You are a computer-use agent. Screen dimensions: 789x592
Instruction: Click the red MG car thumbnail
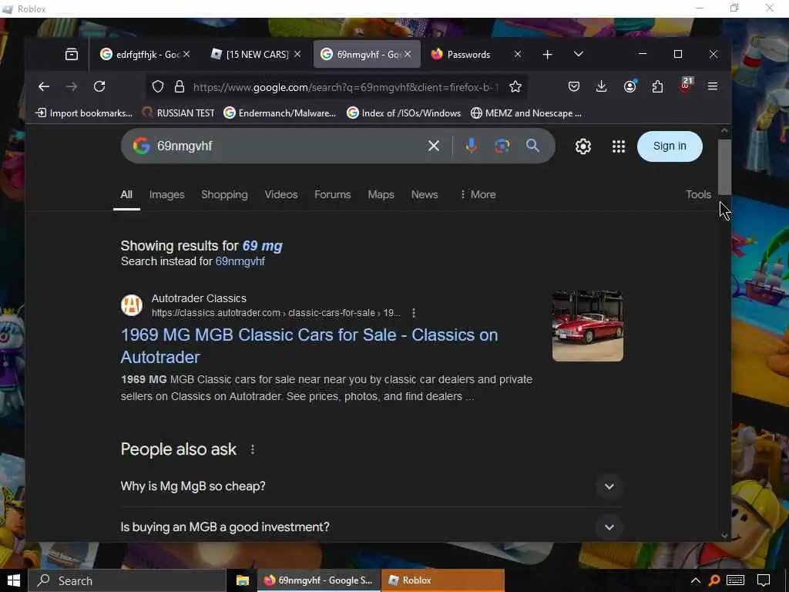[x=588, y=326]
